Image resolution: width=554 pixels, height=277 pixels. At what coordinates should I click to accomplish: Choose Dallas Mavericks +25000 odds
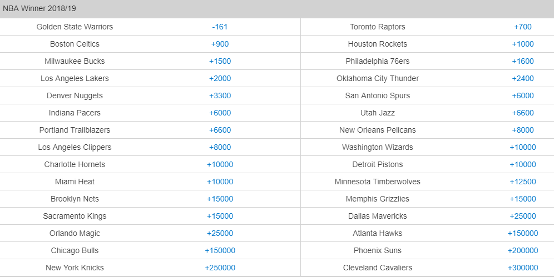pos(523,216)
